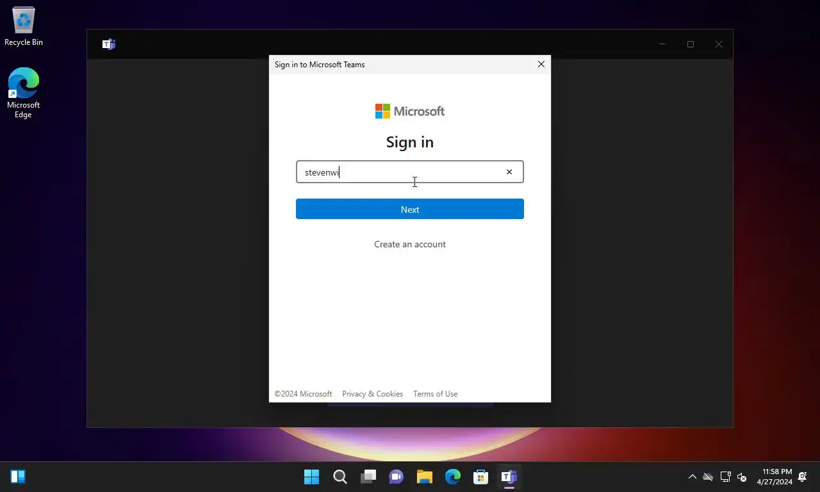Focus the sign-in email input field
The width and height of the screenshot is (820, 492).
tap(410, 172)
